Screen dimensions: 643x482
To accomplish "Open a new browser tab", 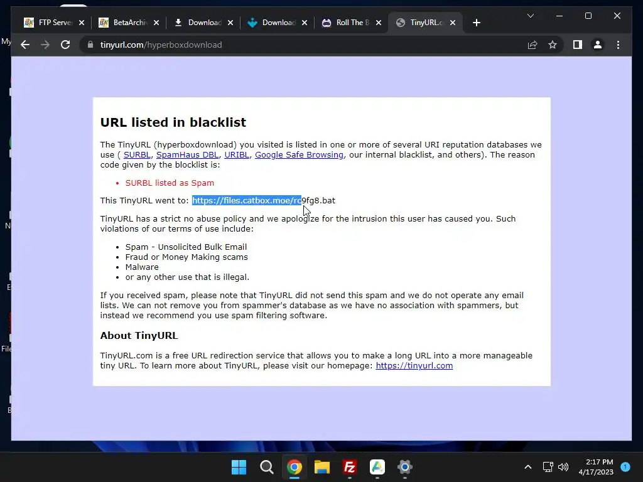I will 476,23.
